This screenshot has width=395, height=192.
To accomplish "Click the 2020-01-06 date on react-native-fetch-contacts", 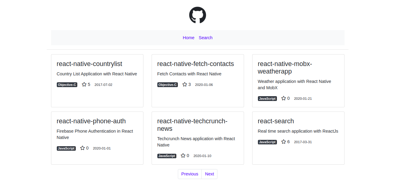I will coord(204,85).
